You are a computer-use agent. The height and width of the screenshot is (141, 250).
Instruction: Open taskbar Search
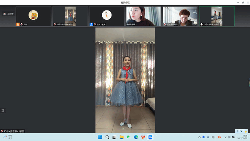pos(107,137)
